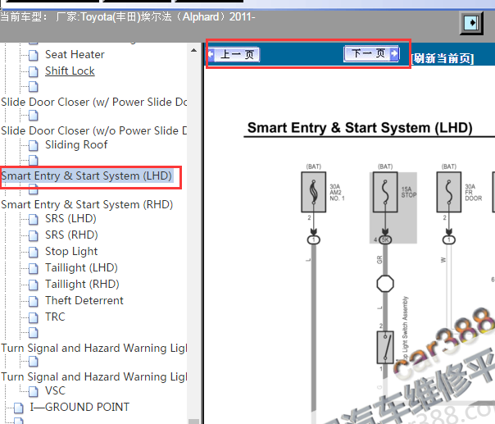Click the page icon next to Taillight (RHD)

point(34,285)
